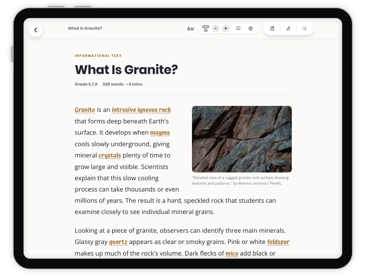365x276 pixels.
Task: Click the photo caption by Marina Leonova
Action: [x=240, y=181]
